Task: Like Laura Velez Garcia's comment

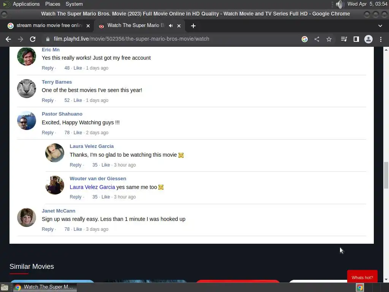Action: tap(106, 165)
